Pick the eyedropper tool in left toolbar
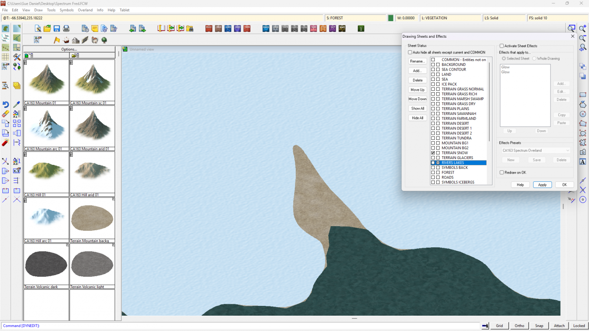589x331 pixels. (16, 104)
